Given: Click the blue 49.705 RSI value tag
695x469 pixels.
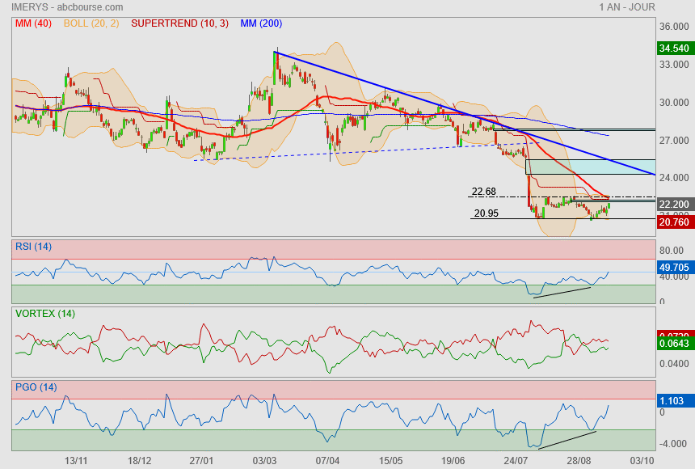Looking at the screenshot, I should click(673, 265).
